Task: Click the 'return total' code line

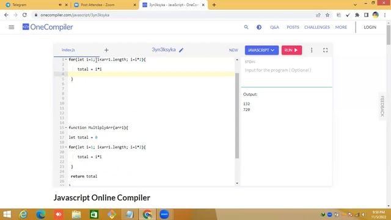Action: coord(84,177)
